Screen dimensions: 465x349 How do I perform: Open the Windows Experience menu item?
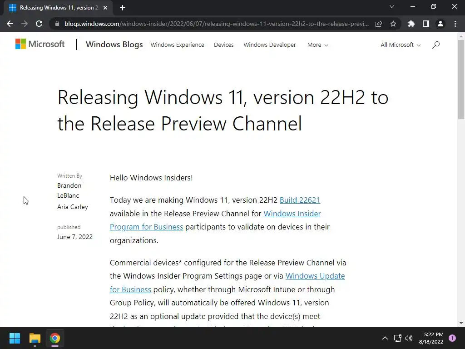coord(178,45)
